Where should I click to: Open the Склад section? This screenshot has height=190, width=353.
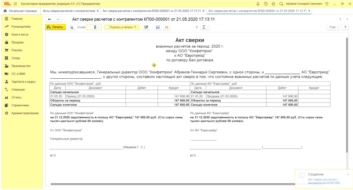[x=16, y=58]
